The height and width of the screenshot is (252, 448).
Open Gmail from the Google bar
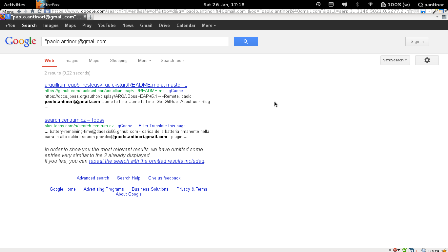click(x=146, y=25)
